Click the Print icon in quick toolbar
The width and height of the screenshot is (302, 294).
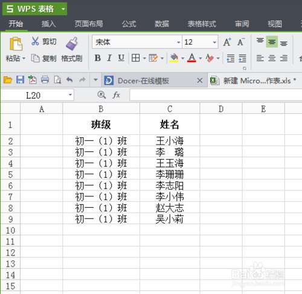(45, 80)
